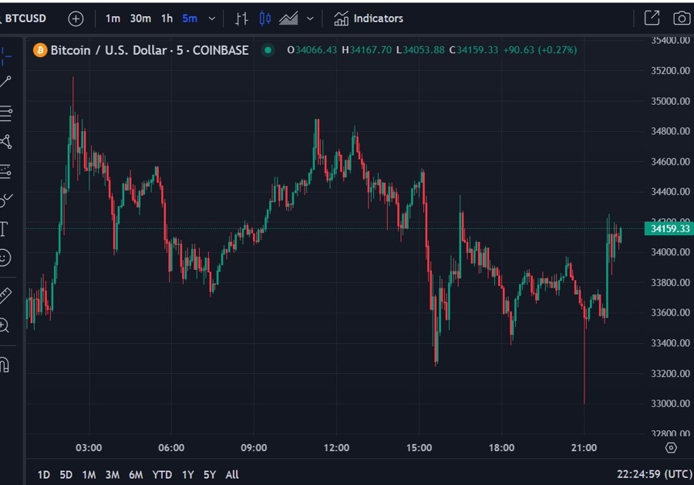694x485 pixels.
Task: Click the 21:00 time axis label
Action: coord(584,448)
